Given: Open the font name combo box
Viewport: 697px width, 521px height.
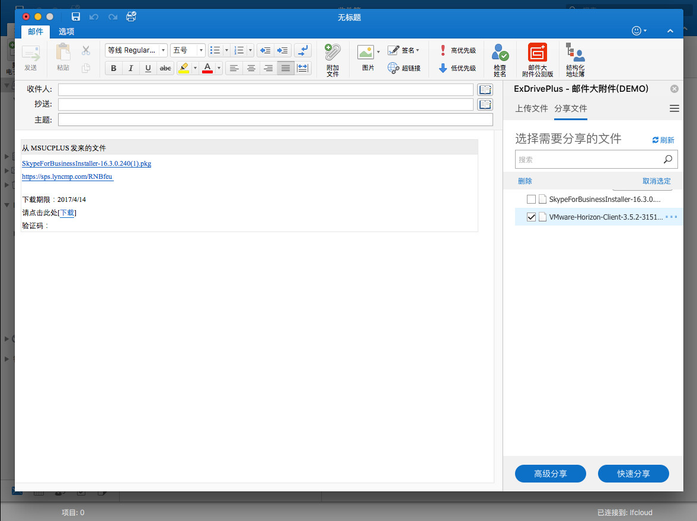Looking at the screenshot, I should tap(136, 50).
